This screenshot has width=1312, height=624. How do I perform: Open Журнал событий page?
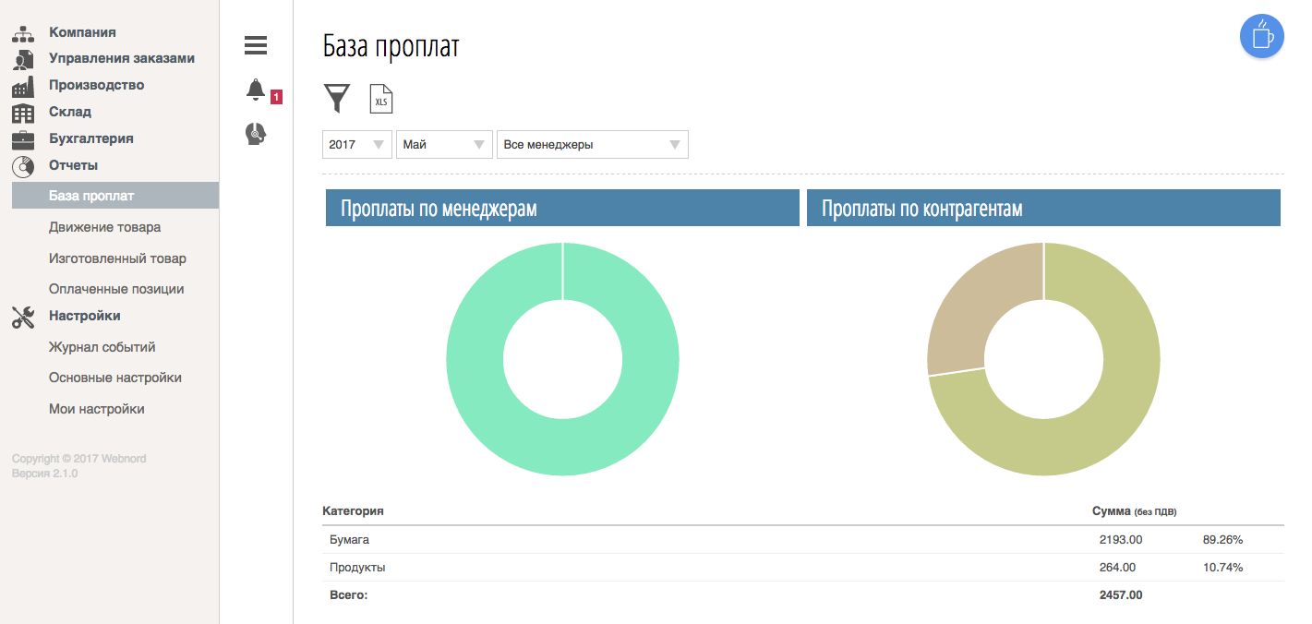pyautogui.click(x=102, y=347)
